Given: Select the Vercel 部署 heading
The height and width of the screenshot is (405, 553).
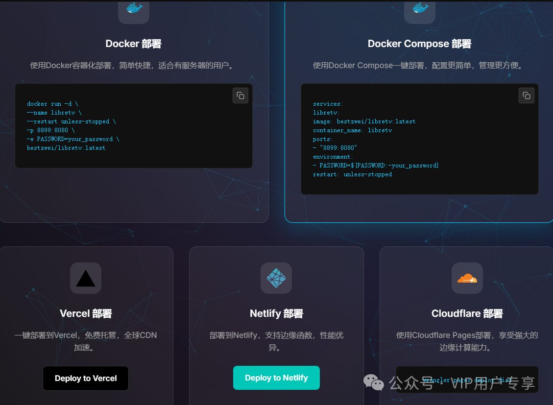Looking at the screenshot, I should tap(86, 313).
